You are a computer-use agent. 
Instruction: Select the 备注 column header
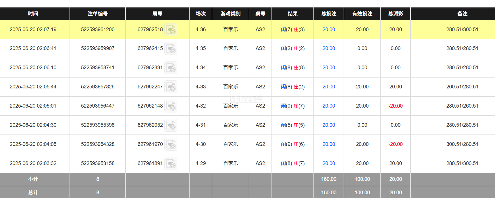click(462, 14)
